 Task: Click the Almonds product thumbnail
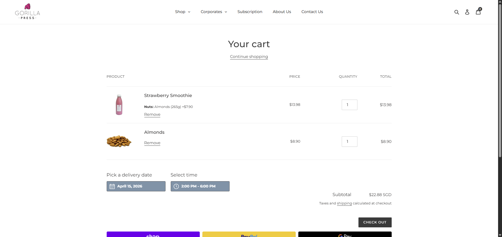tap(119, 141)
